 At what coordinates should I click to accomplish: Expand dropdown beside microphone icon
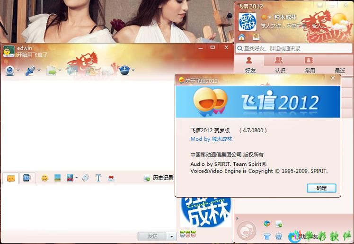pyautogui.click(x=39, y=70)
